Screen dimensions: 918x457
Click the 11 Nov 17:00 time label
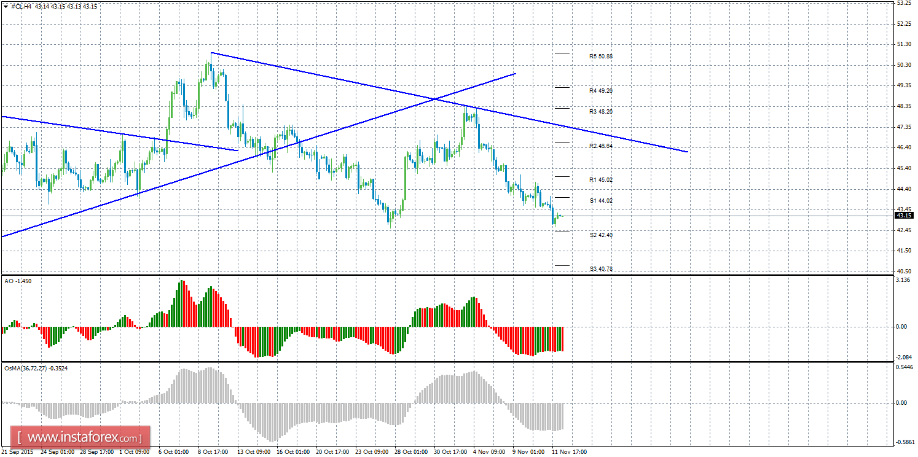coord(569,452)
